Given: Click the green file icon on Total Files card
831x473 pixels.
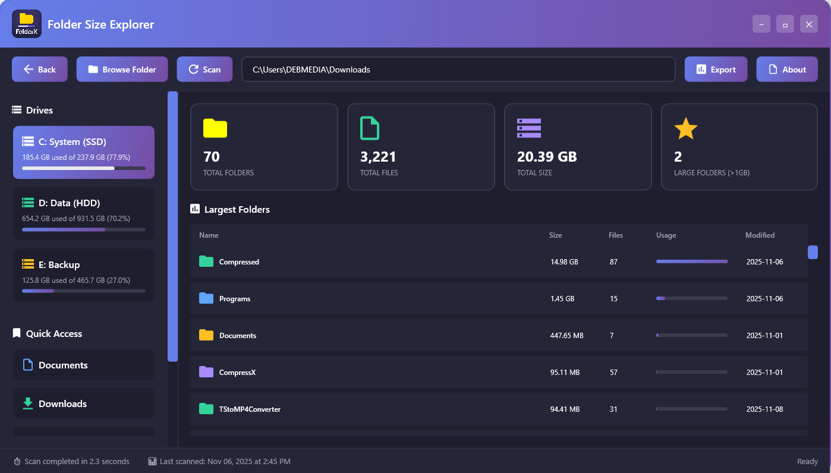Looking at the screenshot, I should (x=369, y=128).
